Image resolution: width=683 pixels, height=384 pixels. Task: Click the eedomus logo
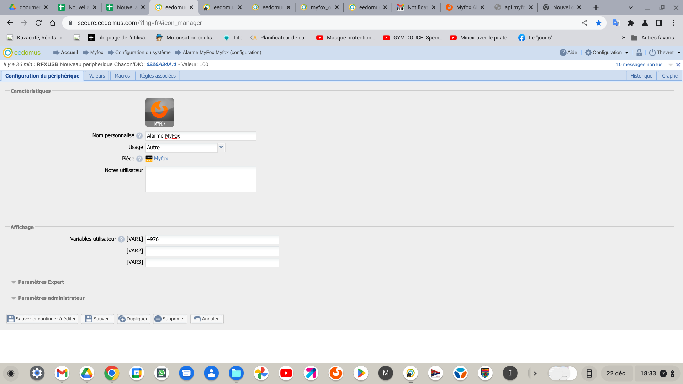[x=22, y=53]
